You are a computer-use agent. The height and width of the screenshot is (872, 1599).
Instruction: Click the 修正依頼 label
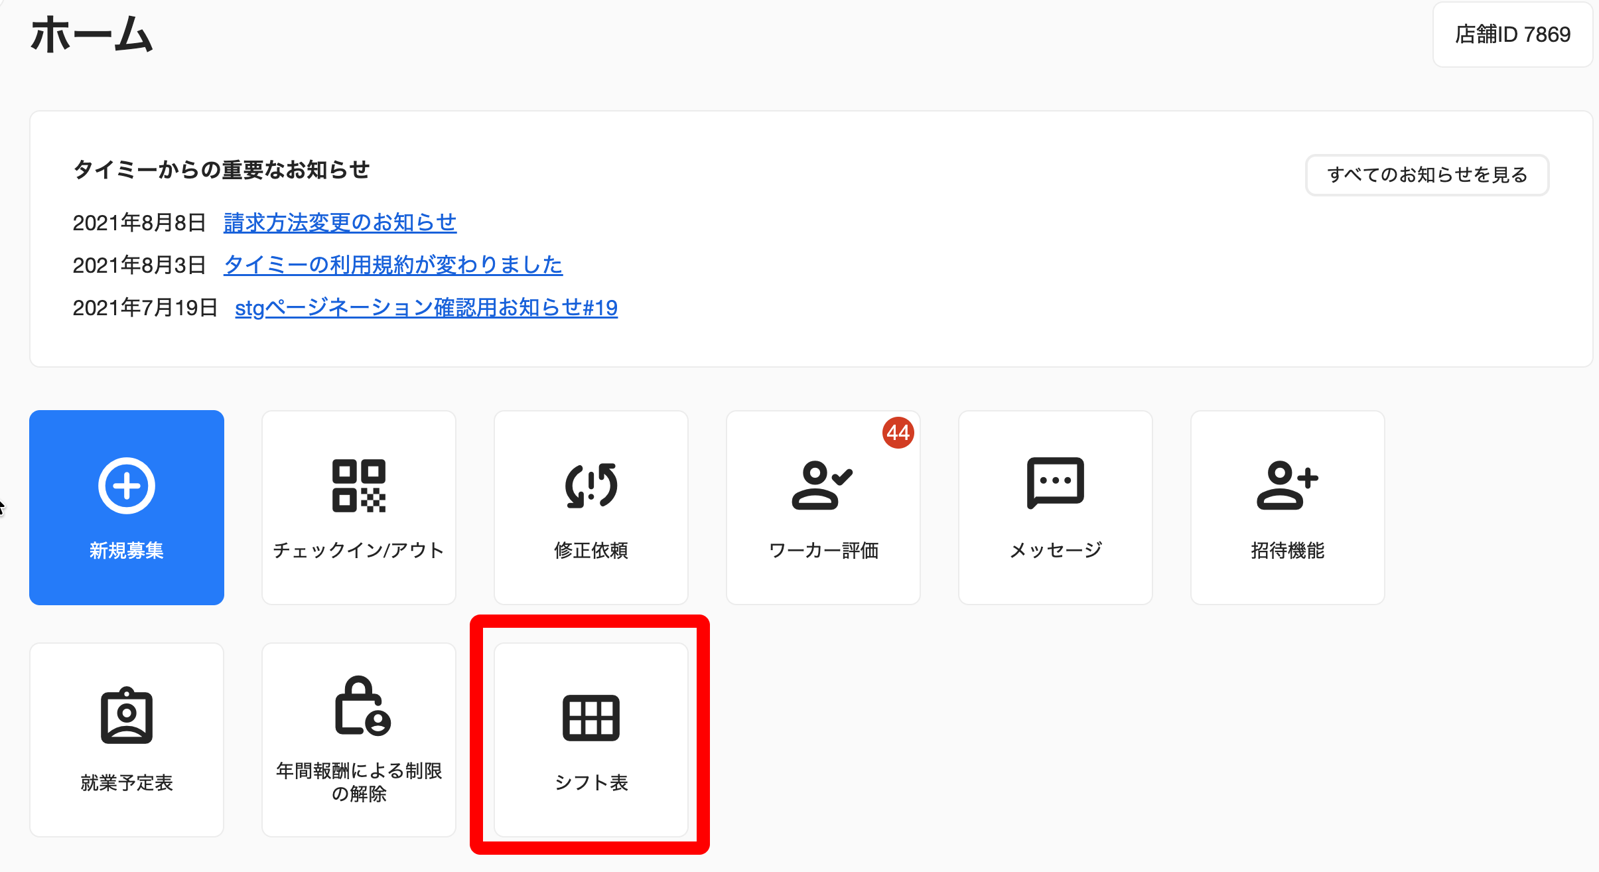tap(591, 551)
